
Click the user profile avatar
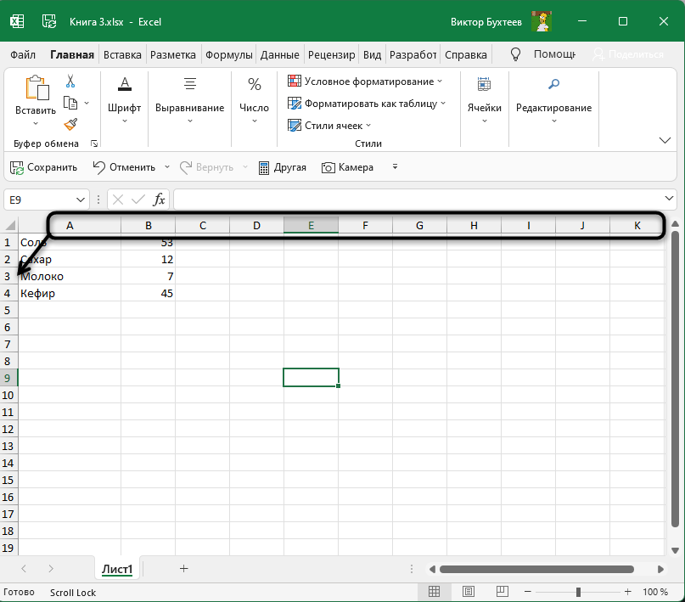[542, 21]
